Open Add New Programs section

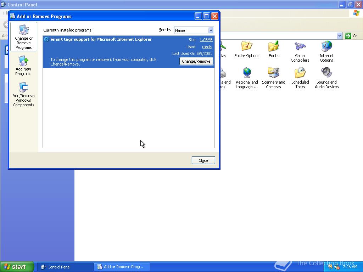coord(23,66)
